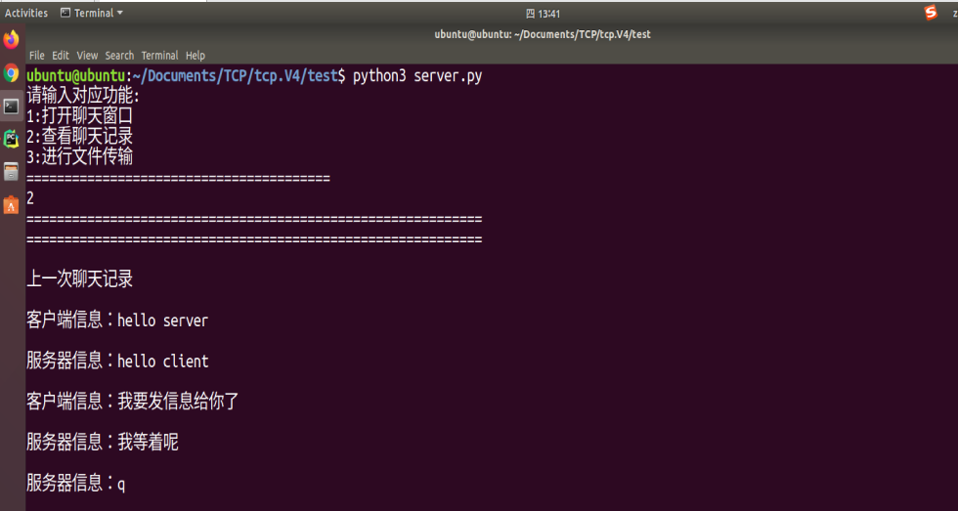Click the message 我等着呢
Viewport: 958px width, 511px height.
click(x=148, y=443)
